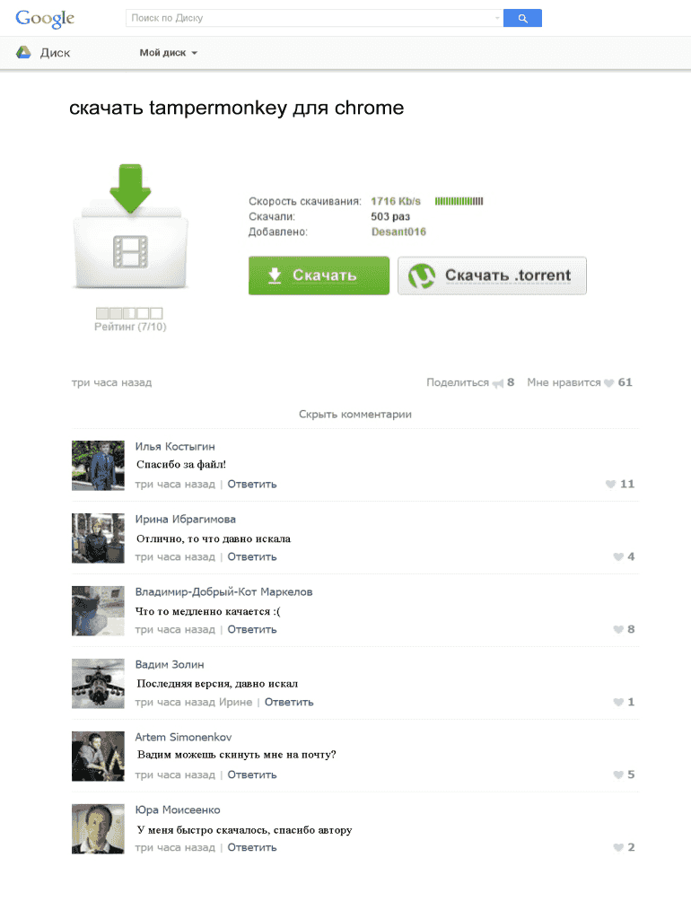Click the uTorrent icon on torrent button
Image resolution: width=691 pixels, height=919 pixels.
point(422,276)
